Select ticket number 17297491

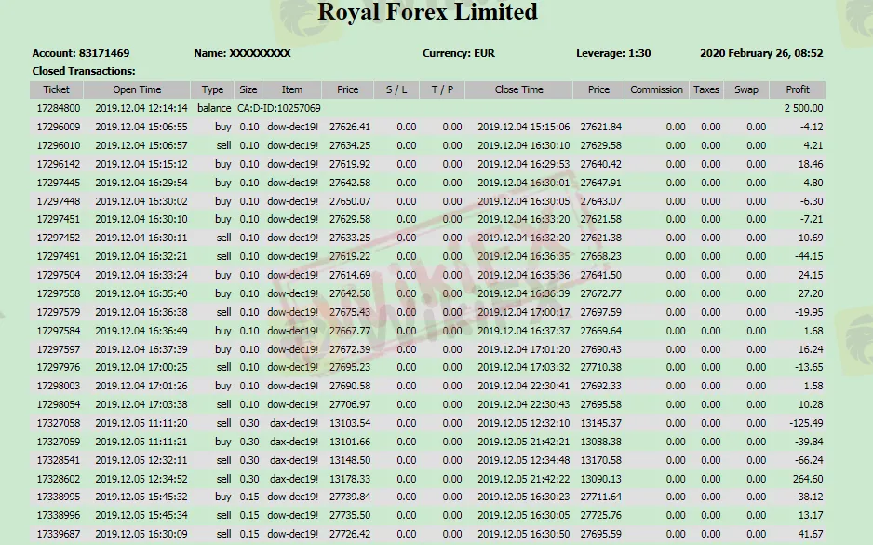click(x=59, y=256)
